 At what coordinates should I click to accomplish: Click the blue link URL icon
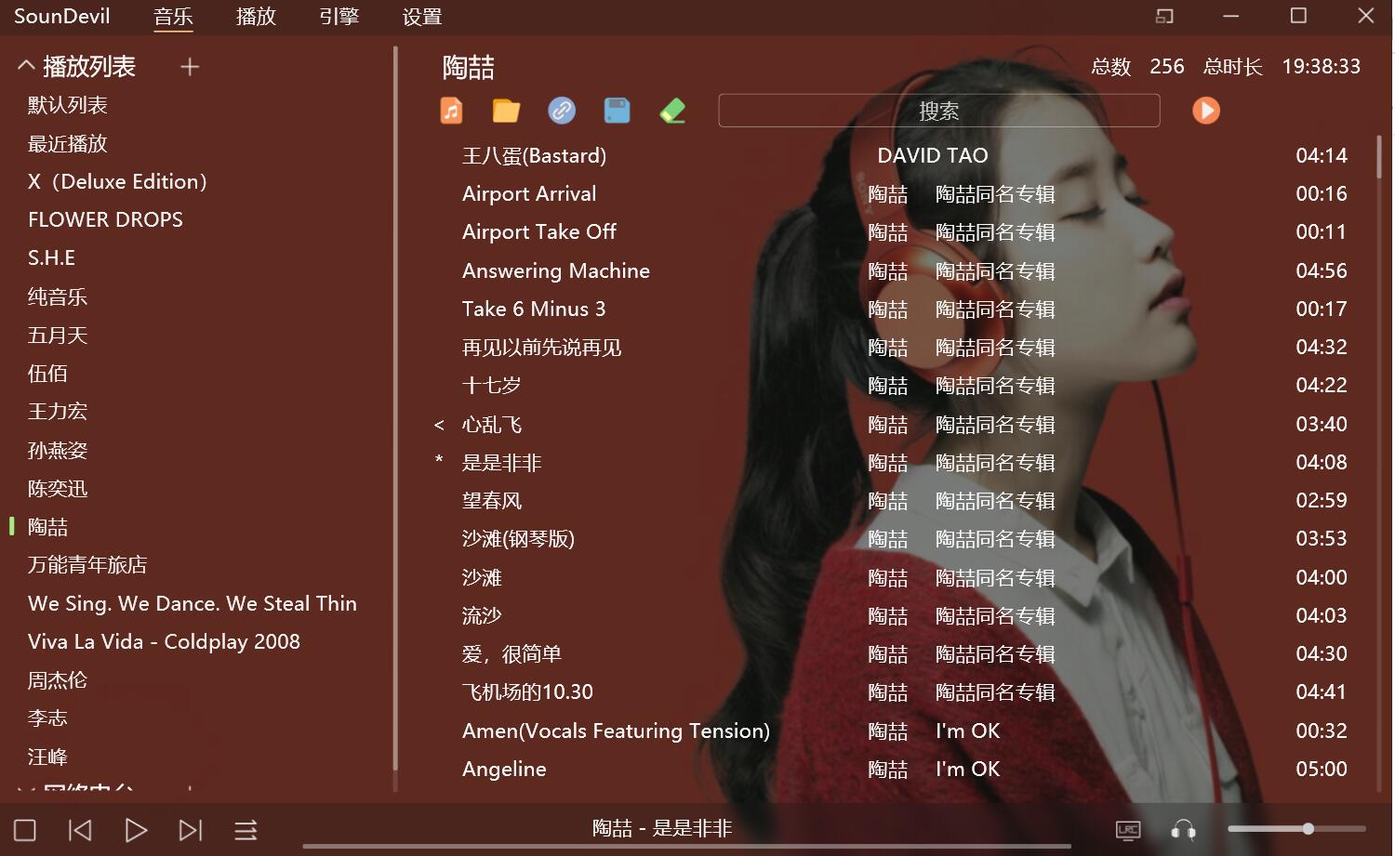(x=562, y=111)
